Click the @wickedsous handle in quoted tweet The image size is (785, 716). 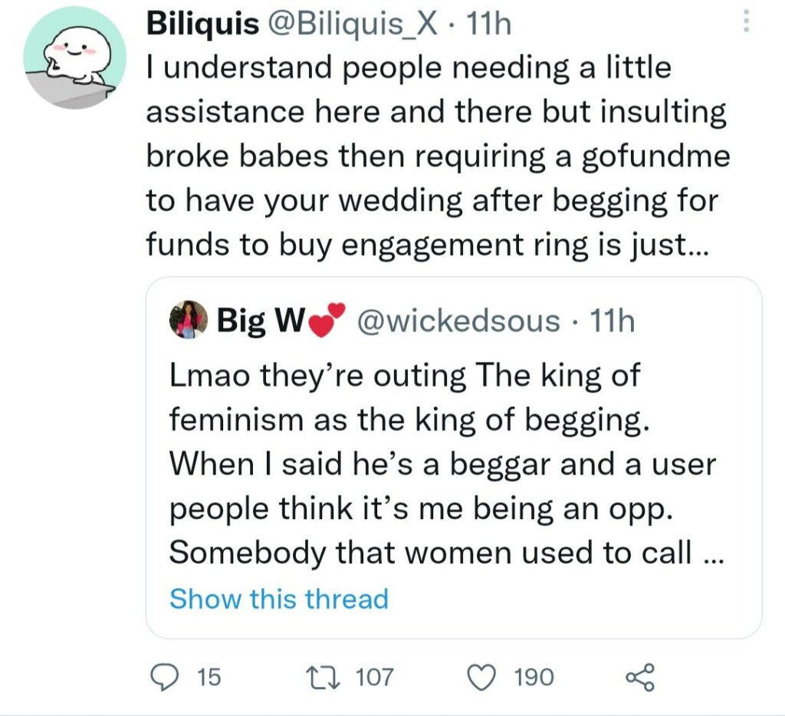tap(460, 320)
